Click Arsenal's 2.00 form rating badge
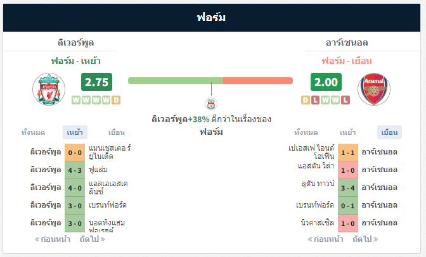The height and width of the screenshot is (257, 426). pos(326,82)
